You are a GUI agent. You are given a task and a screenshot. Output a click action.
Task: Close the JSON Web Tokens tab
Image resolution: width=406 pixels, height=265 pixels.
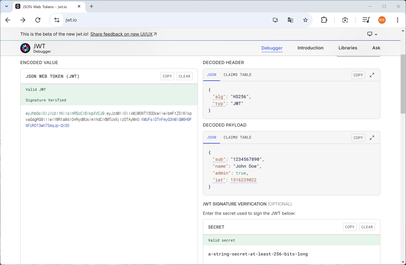[79, 6]
